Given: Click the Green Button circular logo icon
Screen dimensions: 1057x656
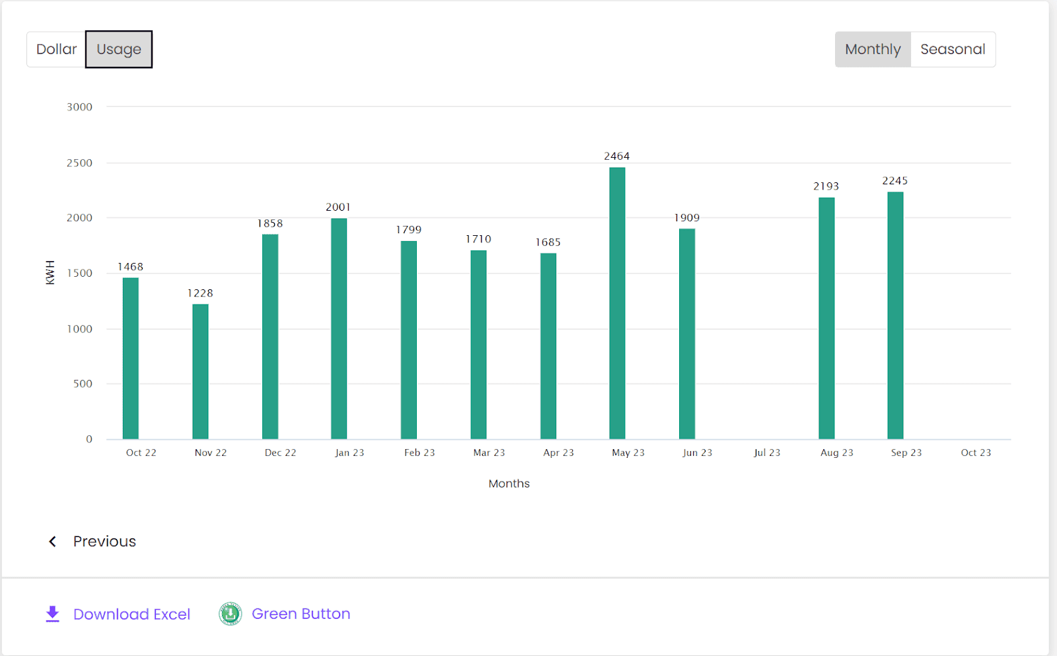Looking at the screenshot, I should point(230,614).
